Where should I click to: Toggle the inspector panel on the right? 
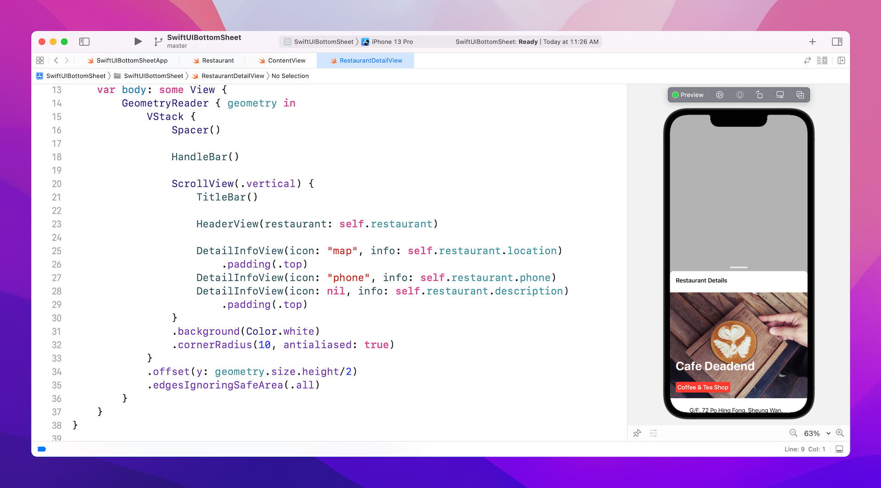pyautogui.click(x=837, y=42)
